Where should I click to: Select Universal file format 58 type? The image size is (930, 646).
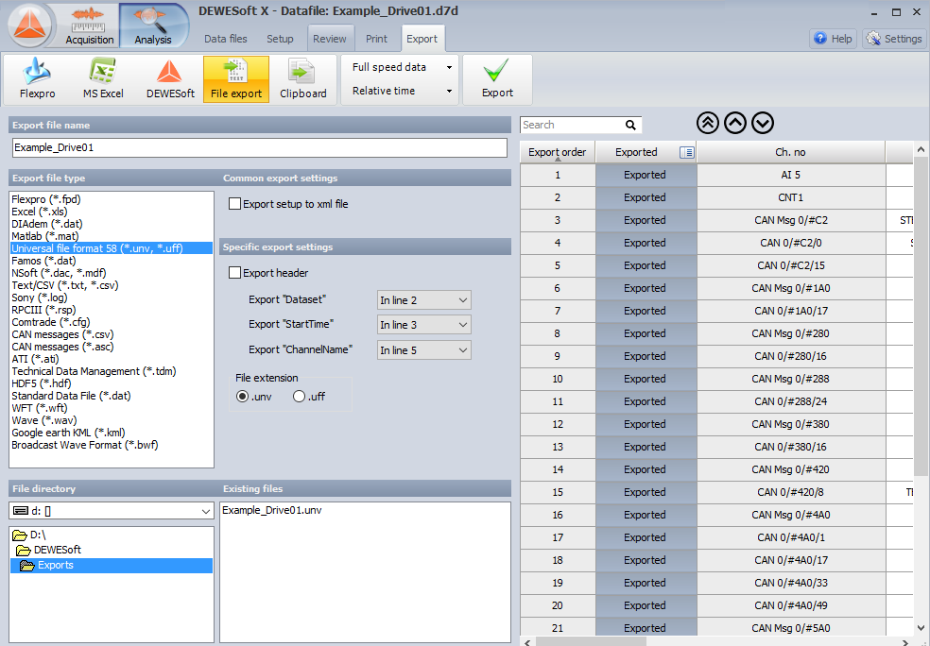[112, 248]
